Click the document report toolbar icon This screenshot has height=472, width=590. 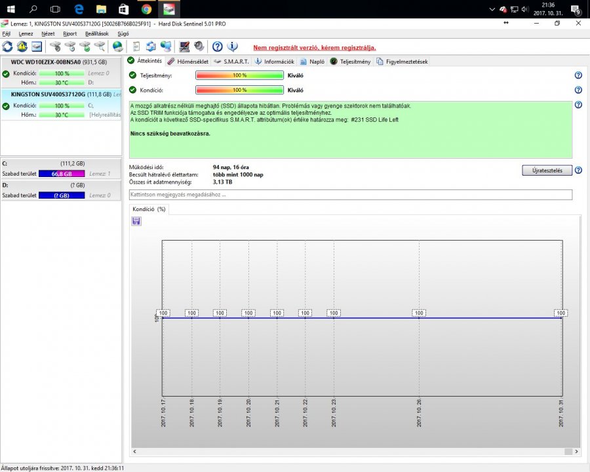(x=136, y=47)
